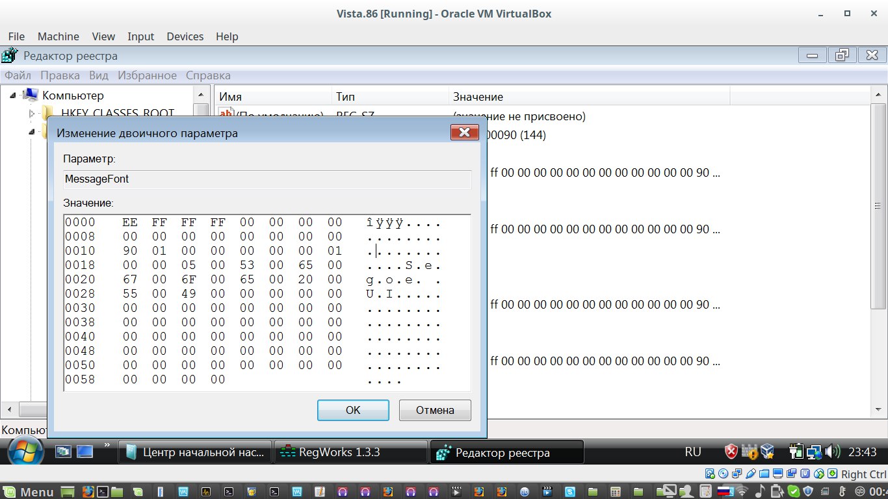This screenshot has height=499, width=888.
Task: Expand hidden quick launch items chevron
Action: [x=107, y=446]
